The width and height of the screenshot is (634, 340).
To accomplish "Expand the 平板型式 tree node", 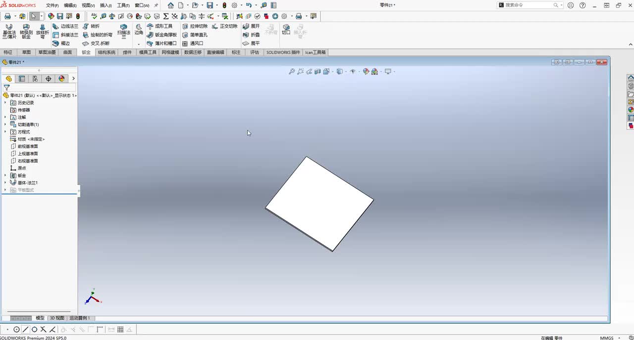I will [5, 190].
